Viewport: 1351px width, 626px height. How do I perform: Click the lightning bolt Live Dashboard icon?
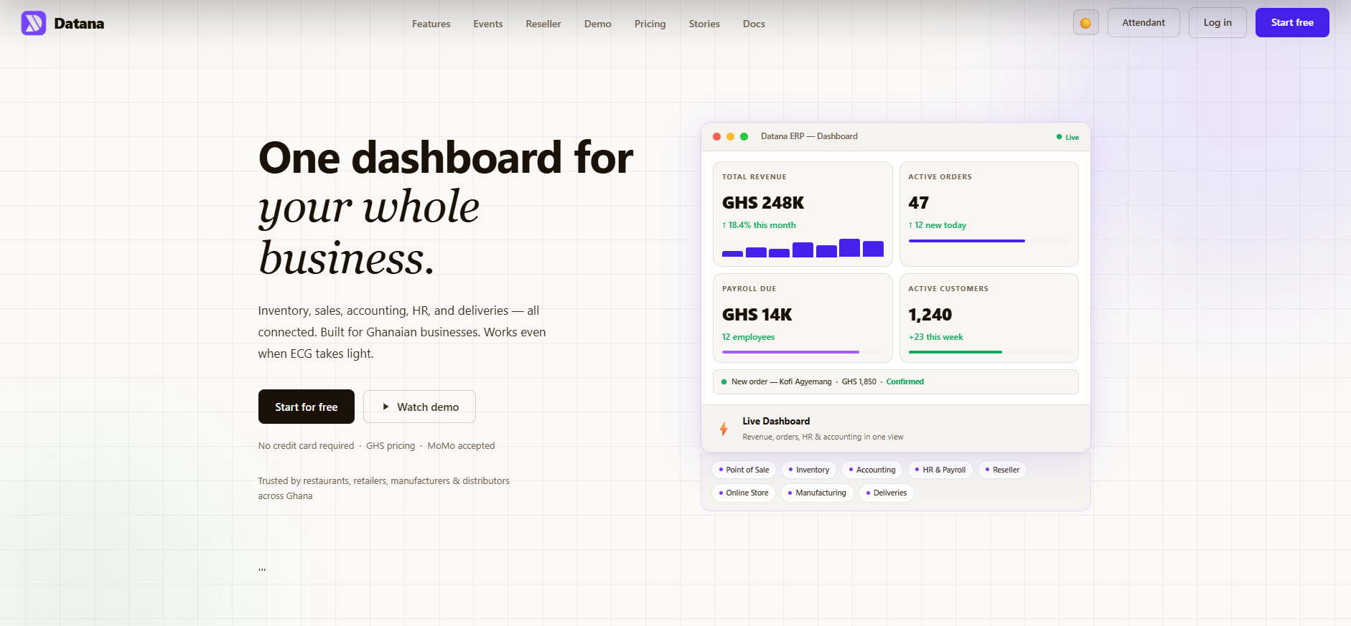tap(724, 429)
